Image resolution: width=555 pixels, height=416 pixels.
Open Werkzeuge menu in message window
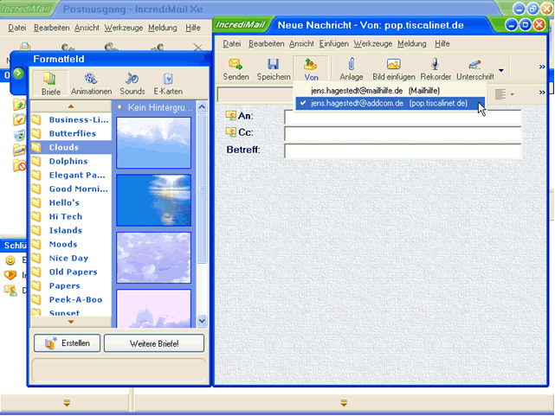pos(373,44)
